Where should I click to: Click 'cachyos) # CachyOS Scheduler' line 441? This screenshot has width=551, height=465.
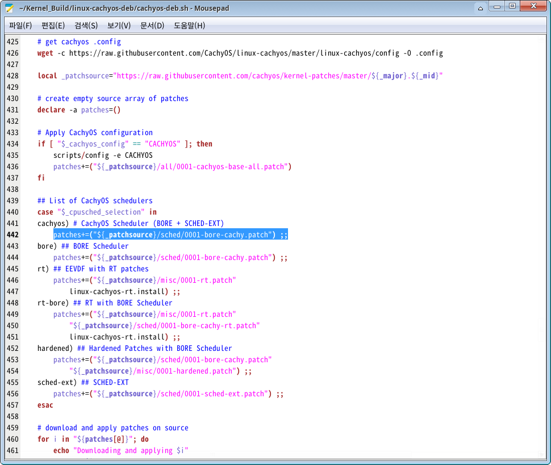[131, 223]
